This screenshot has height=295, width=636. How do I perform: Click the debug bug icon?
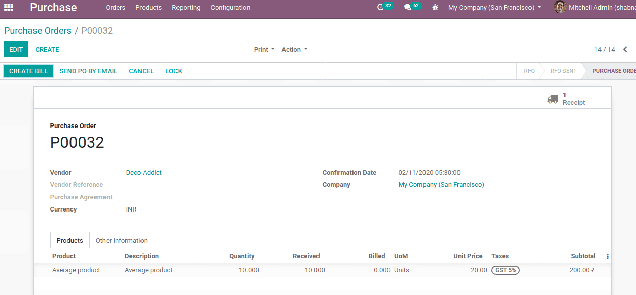pos(435,8)
